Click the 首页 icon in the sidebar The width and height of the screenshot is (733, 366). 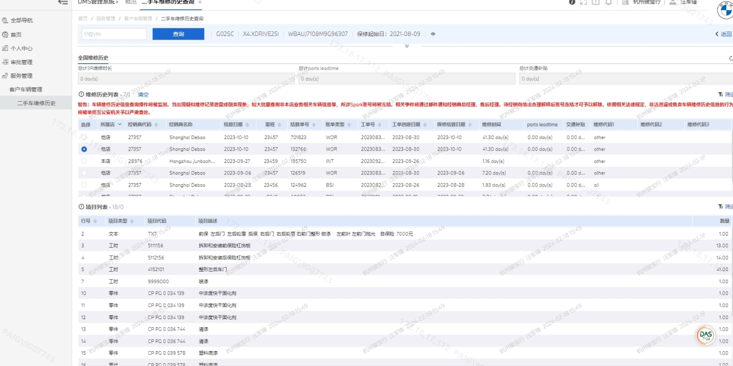pyautogui.click(x=5, y=34)
